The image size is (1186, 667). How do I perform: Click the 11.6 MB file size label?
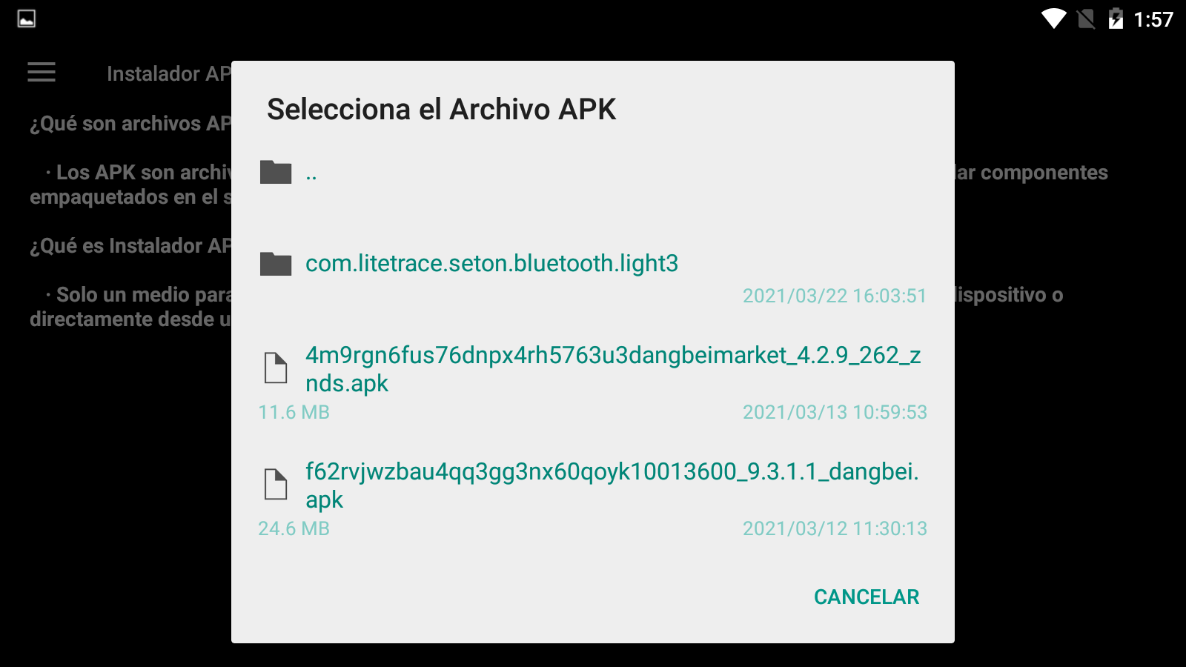coord(294,412)
